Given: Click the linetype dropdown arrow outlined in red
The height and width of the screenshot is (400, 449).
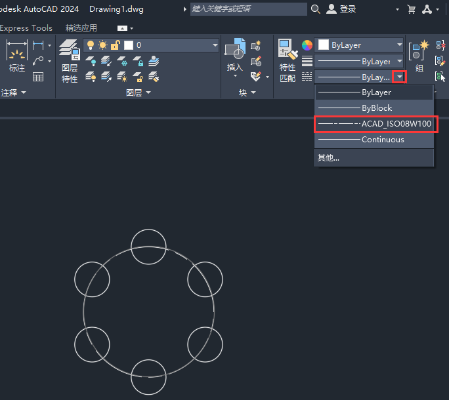Looking at the screenshot, I should click(399, 77).
